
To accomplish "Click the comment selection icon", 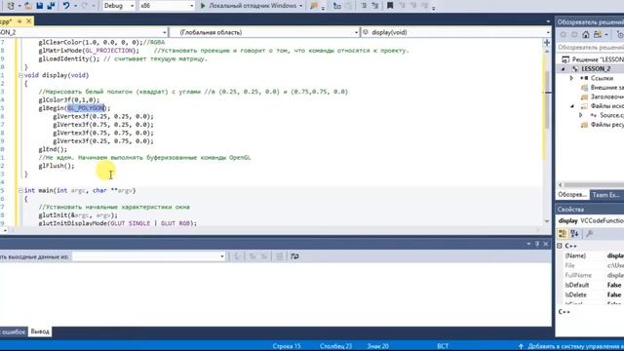I will coord(364,6).
